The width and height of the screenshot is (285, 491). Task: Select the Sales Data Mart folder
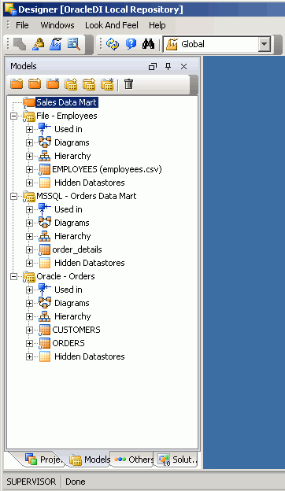point(66,102)
